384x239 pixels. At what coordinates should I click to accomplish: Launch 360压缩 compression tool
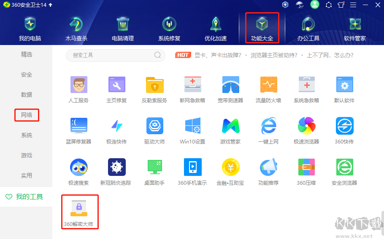(x=306, y=172)
